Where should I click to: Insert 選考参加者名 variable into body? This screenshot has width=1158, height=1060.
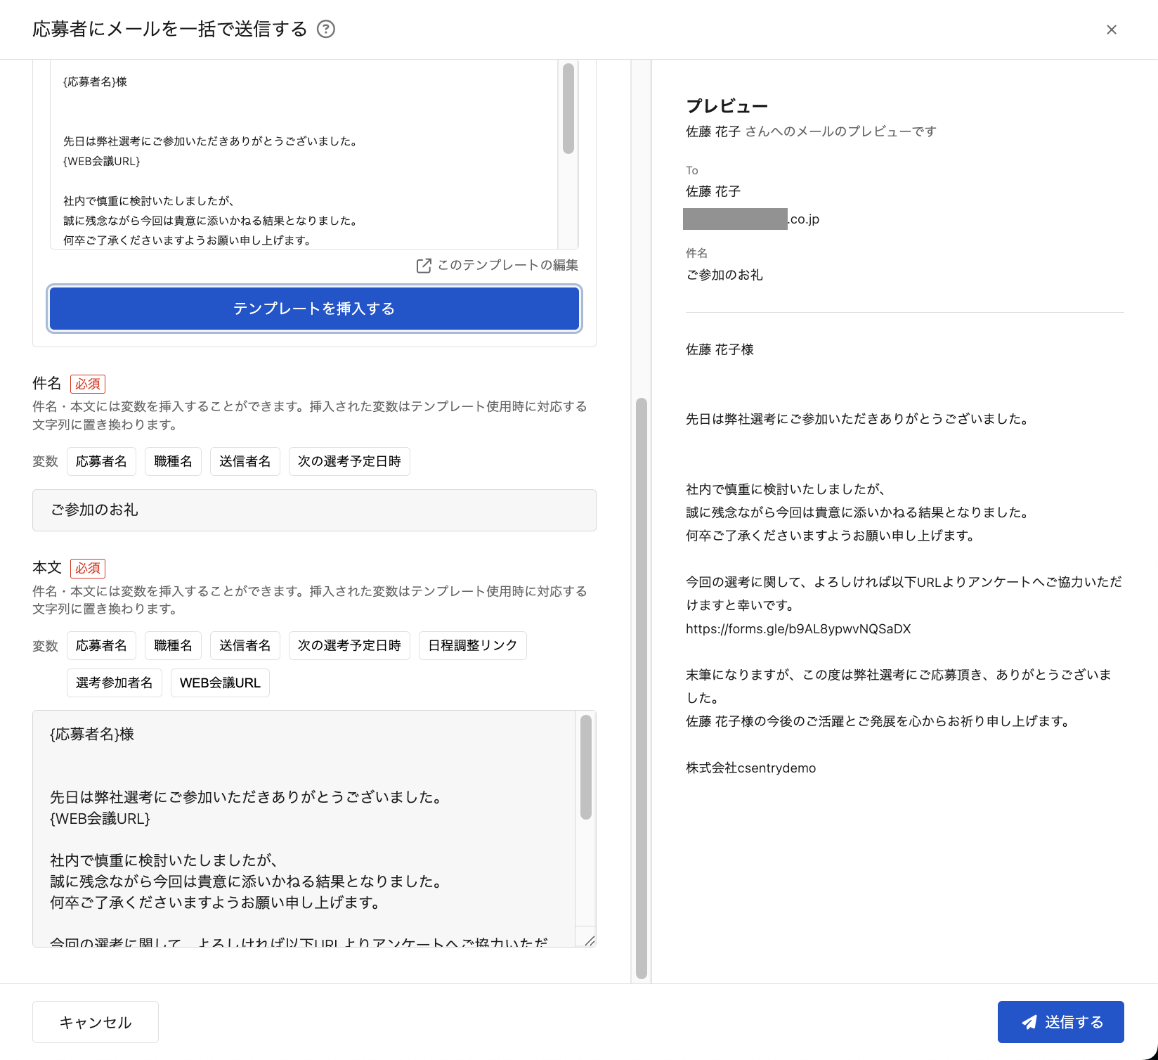tap(114, 683)
